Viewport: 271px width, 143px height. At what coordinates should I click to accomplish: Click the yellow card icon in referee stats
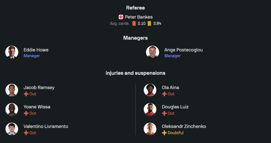coord(149,24)
